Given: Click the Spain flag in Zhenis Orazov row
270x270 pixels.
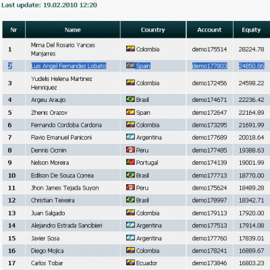Looking at the screenshot, I should pyautogui.click(x=130, y=112).
